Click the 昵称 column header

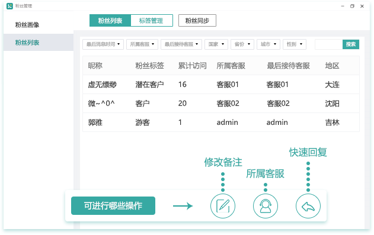tap(95, 66)
